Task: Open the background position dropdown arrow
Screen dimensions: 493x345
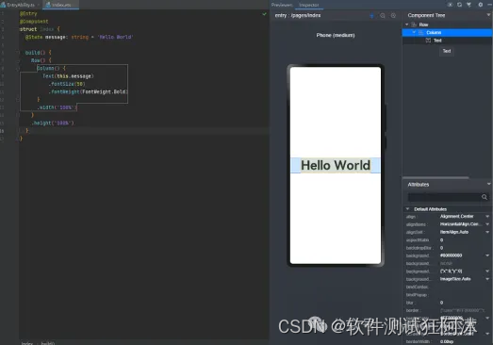Action: point(487,271)
